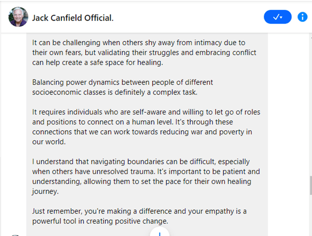Click the scrollbar track above the thumb
Screen dimensions: 312x236
coord(309,100)
